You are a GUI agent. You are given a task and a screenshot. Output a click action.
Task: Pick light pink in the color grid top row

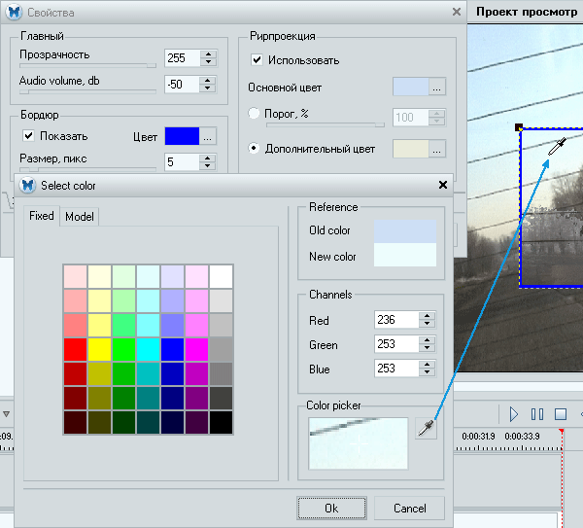click(75, 276)
